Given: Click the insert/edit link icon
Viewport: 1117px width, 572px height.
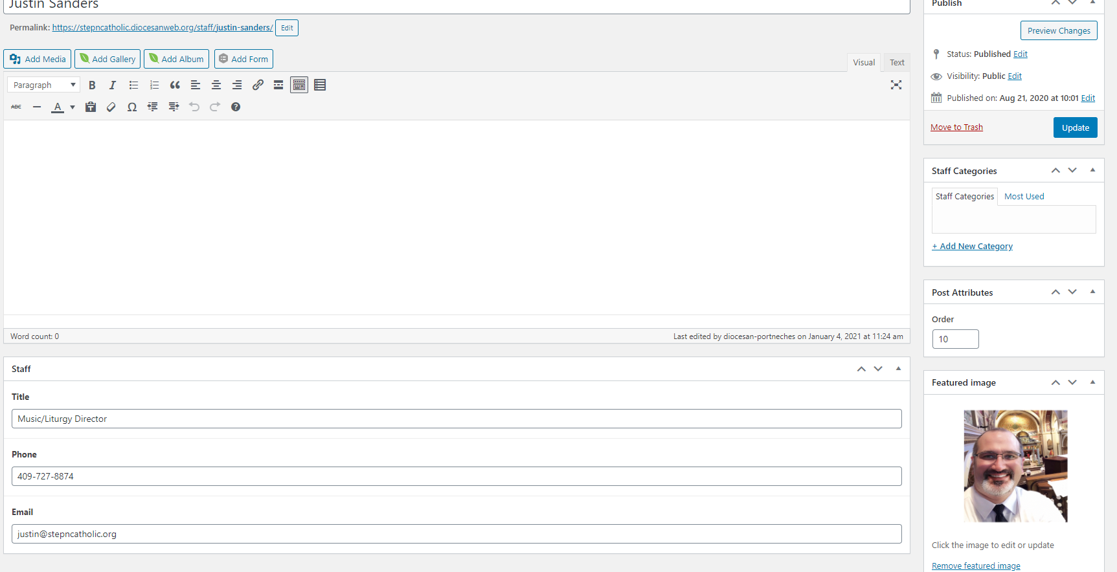Looking at the screenshot, I should 258,85.
